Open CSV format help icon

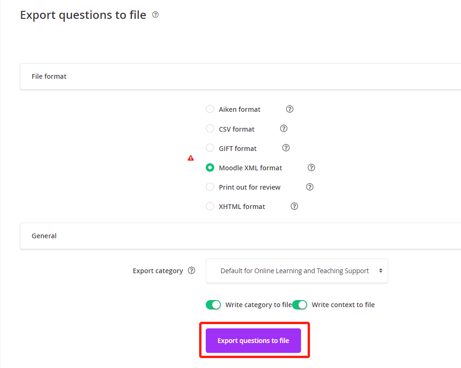pyautogui.click(x=284, y=128)
